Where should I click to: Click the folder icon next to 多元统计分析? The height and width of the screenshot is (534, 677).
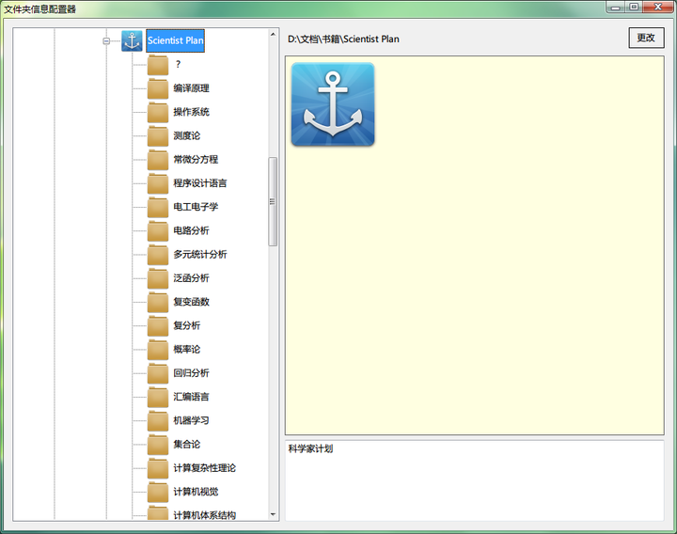(x=158, y=255)
